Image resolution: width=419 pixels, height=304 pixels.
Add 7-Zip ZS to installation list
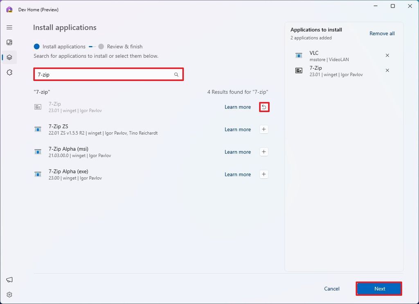tap(264, 129)
